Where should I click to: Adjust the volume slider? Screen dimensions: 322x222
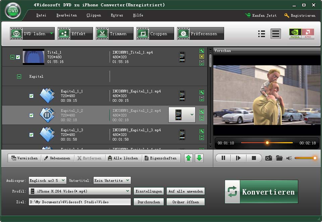coord(305,158)
